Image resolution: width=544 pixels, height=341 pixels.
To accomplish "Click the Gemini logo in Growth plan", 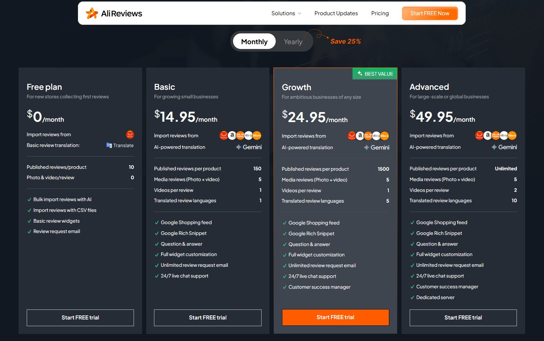I will coord(376,147).
